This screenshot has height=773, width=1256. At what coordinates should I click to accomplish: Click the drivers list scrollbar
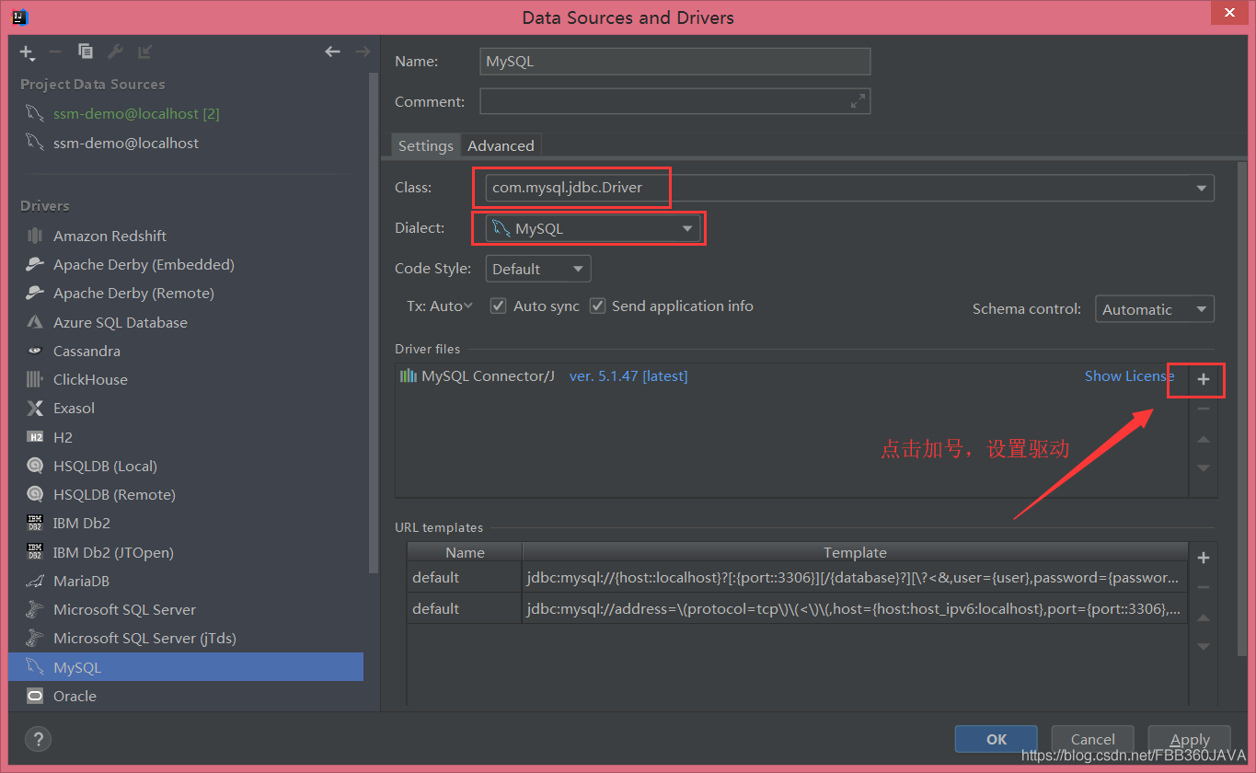point(374,322)
